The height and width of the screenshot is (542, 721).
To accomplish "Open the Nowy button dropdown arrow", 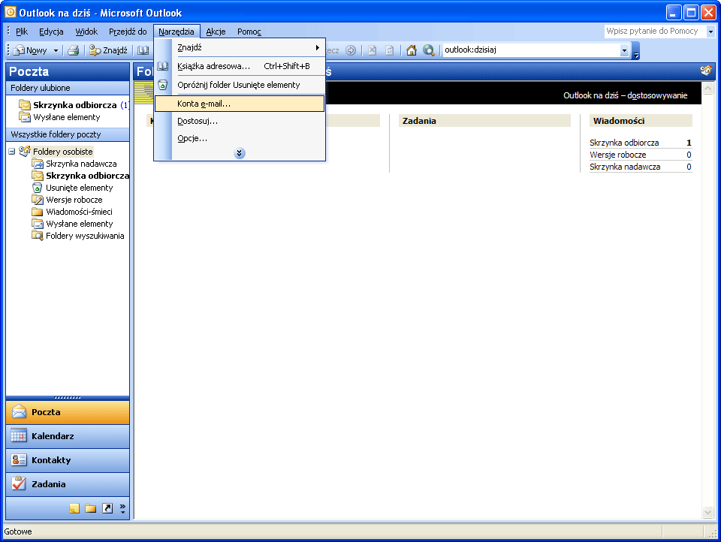I will coord(56,50).
